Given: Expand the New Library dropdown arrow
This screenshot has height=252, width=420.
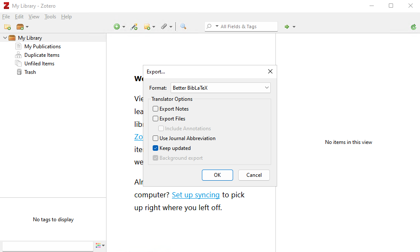Looking at the screenshot, I should (27, 27).
